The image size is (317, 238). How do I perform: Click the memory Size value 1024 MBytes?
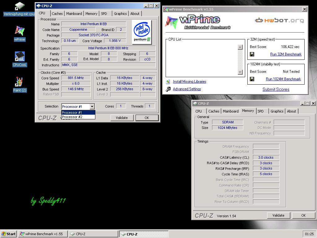tap(228, 128)
